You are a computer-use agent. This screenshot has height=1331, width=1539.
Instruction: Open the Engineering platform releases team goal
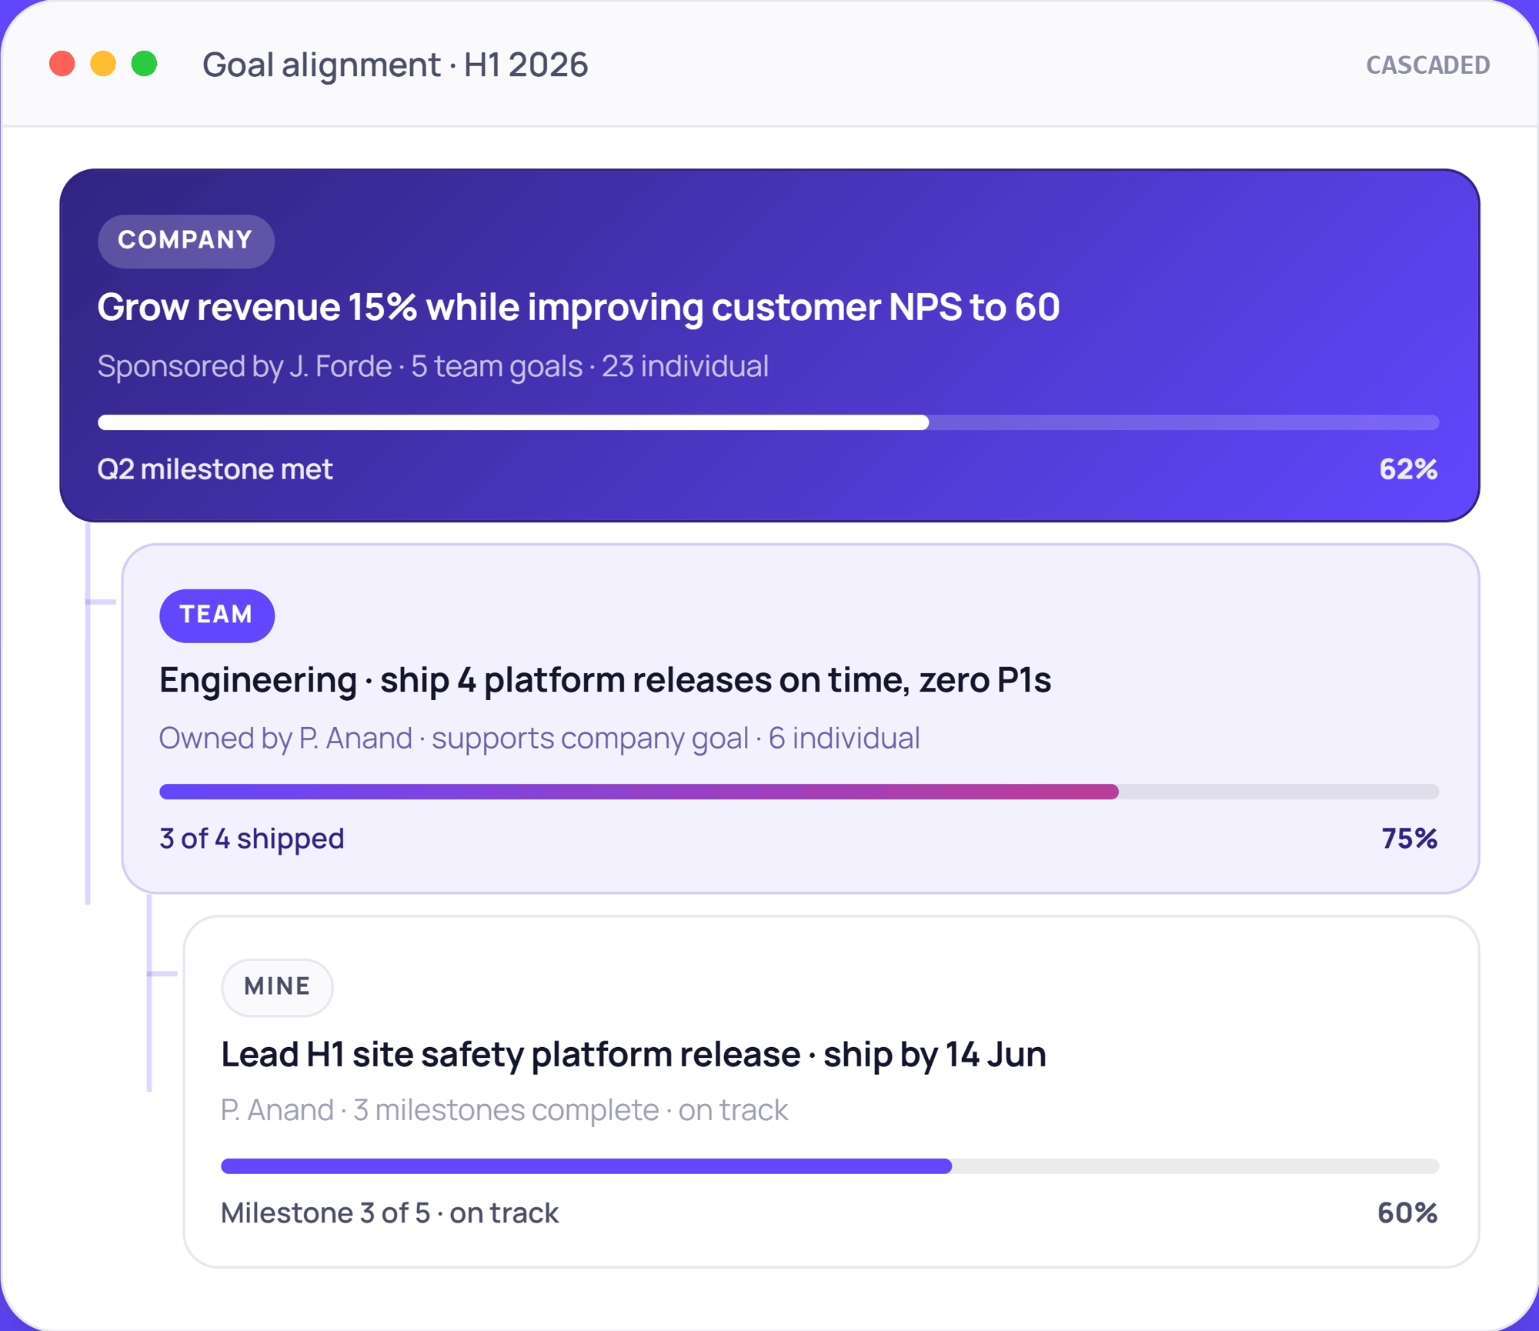pos(605,680)
